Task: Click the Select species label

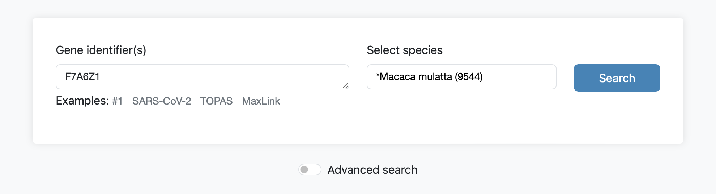Action: [x=405, y=50]
